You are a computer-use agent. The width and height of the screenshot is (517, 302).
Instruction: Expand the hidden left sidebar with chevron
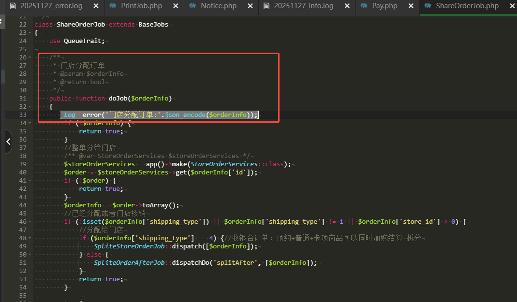click(8, 142)
